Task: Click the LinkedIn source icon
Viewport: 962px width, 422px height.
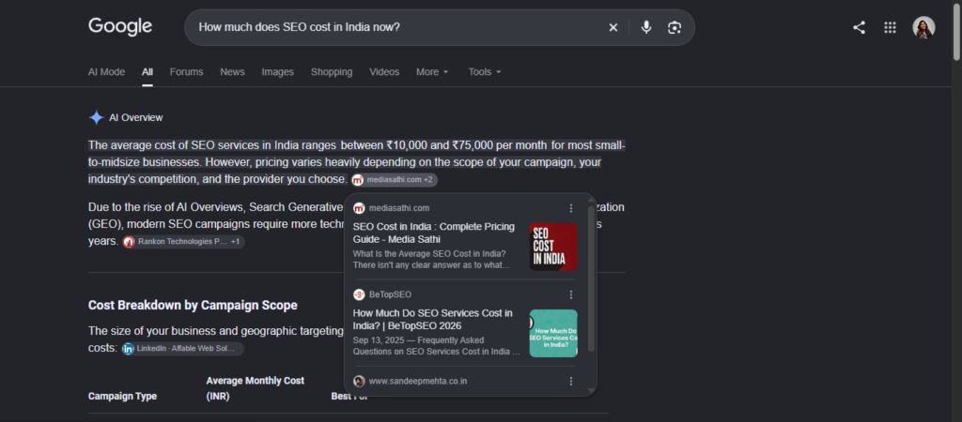Action: click(x=128, y=349)
